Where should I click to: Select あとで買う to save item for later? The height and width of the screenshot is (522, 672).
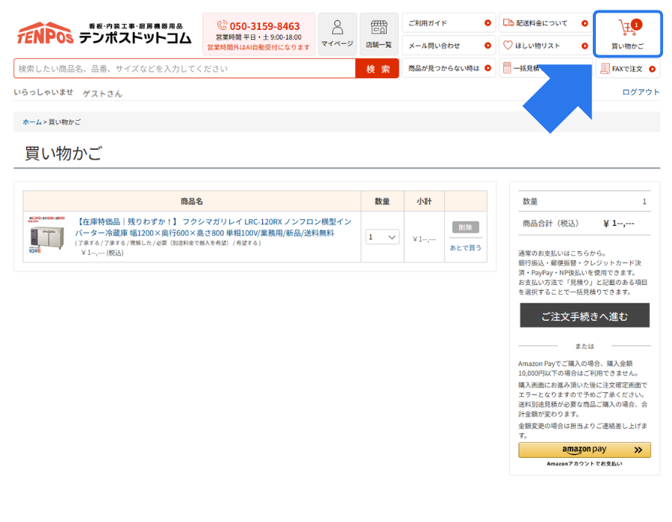[465, 247]
